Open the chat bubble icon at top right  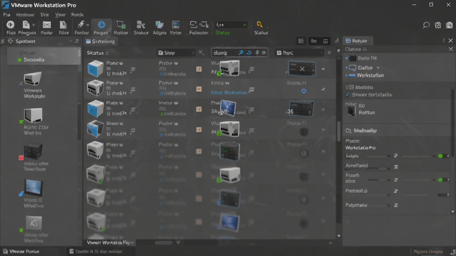(426, 25)
